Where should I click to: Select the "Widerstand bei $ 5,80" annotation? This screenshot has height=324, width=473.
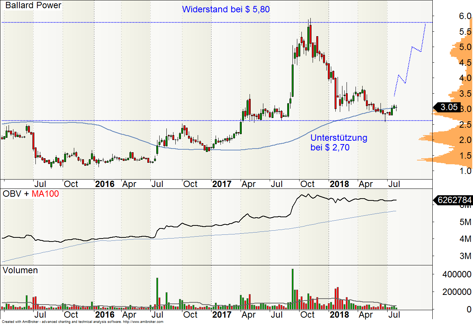(x=226, y=9)
